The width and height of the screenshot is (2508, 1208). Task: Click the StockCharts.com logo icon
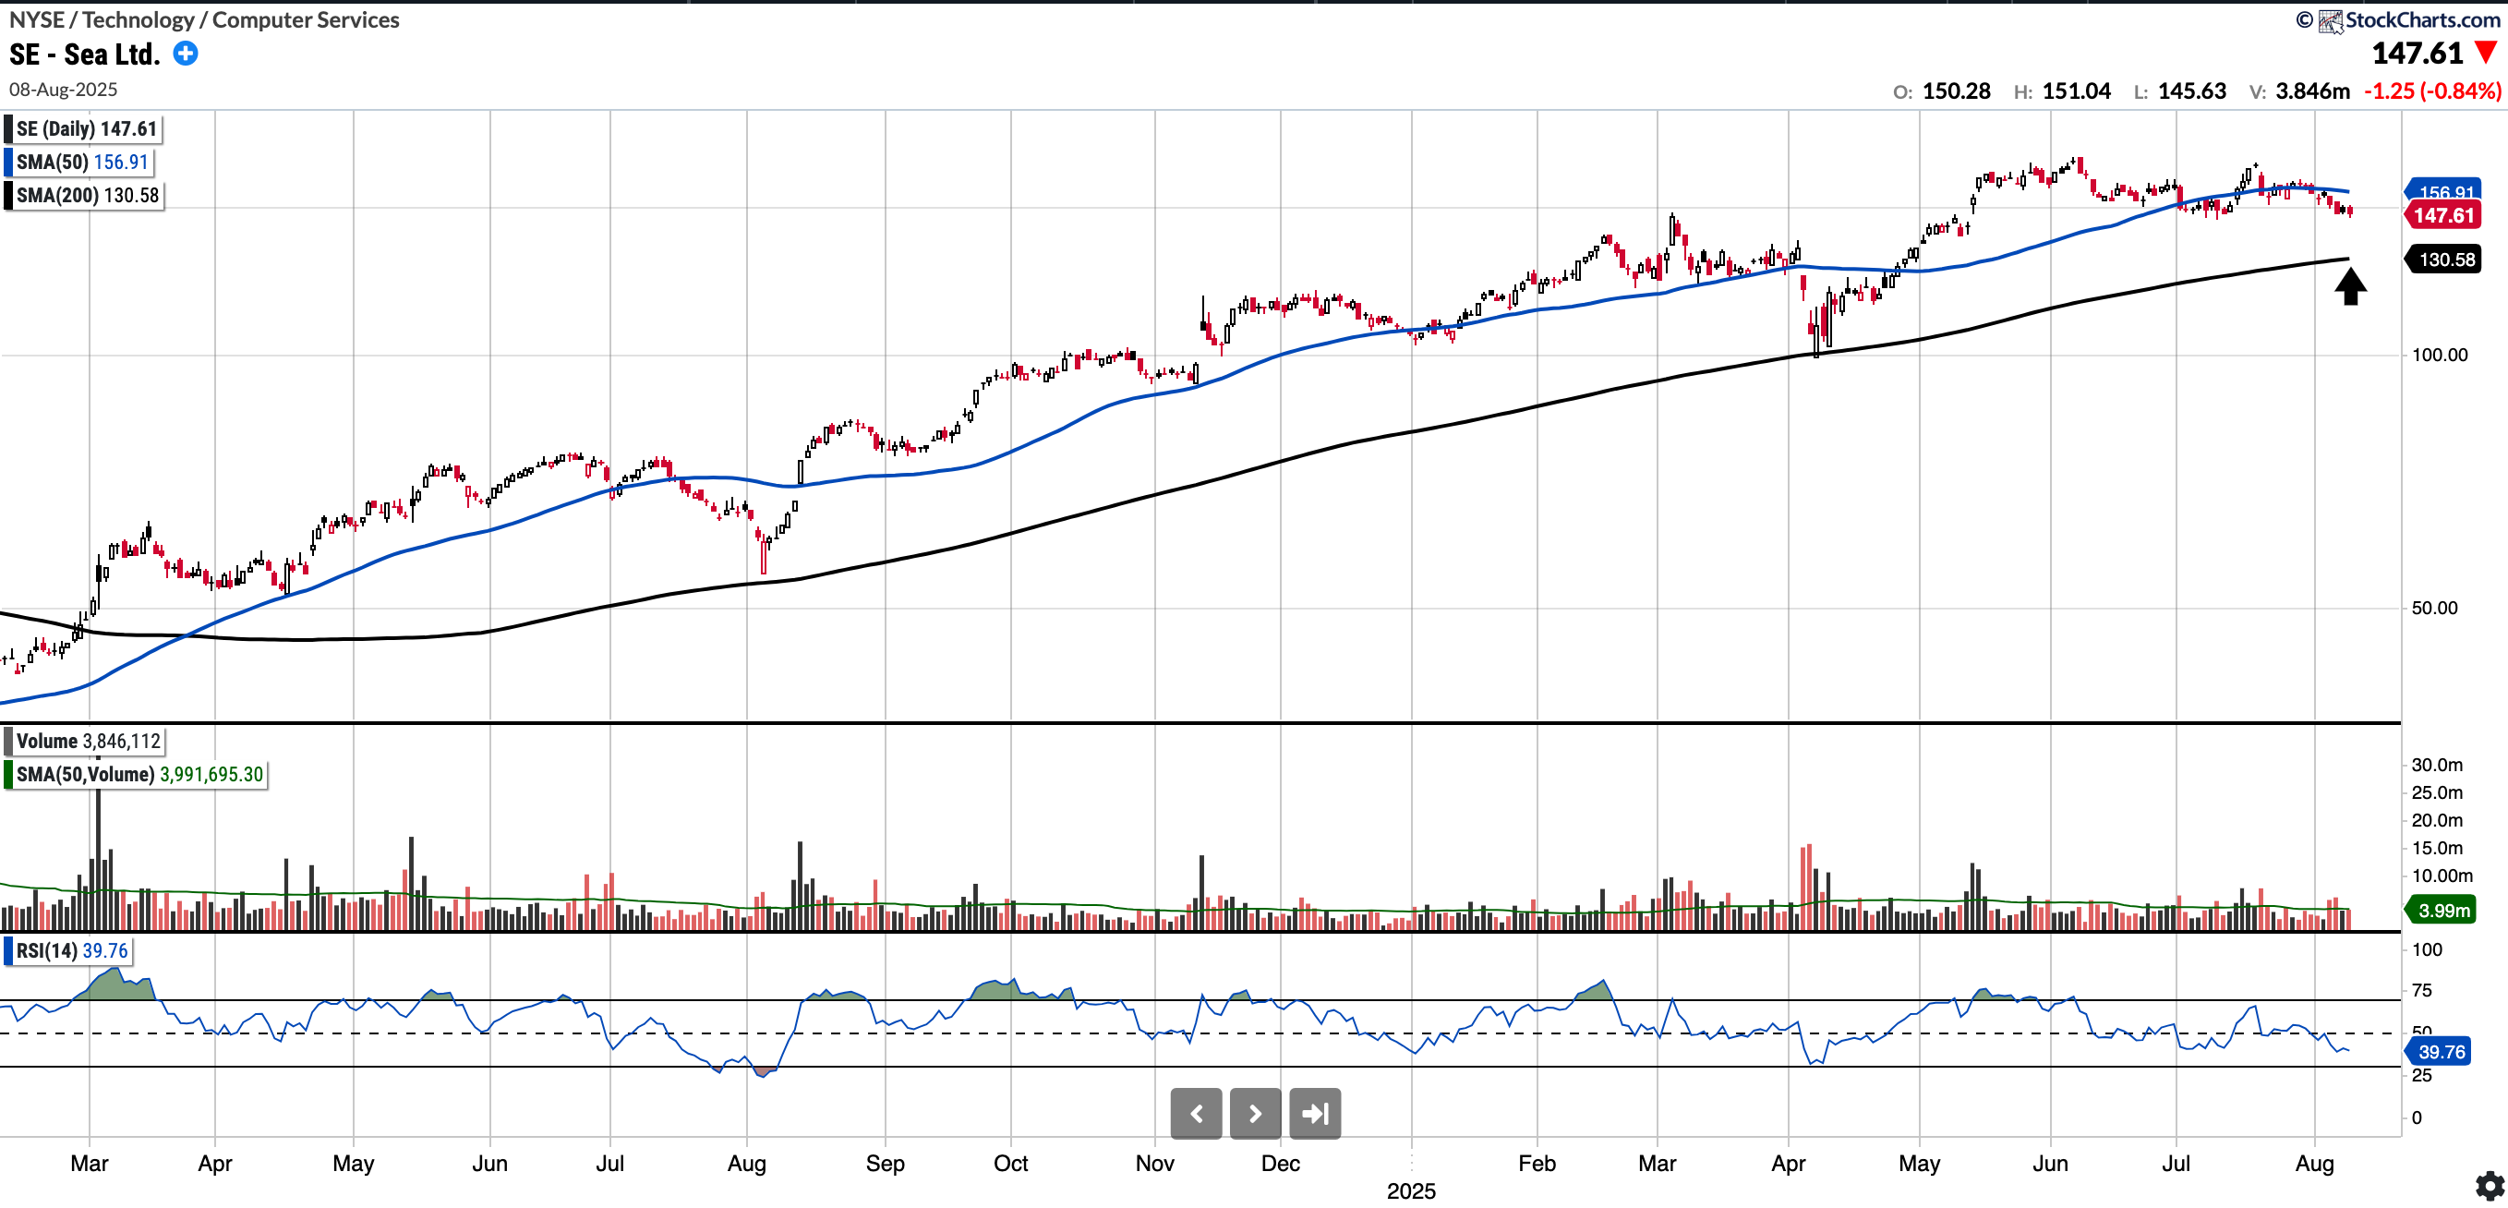tap(2330, 20)
